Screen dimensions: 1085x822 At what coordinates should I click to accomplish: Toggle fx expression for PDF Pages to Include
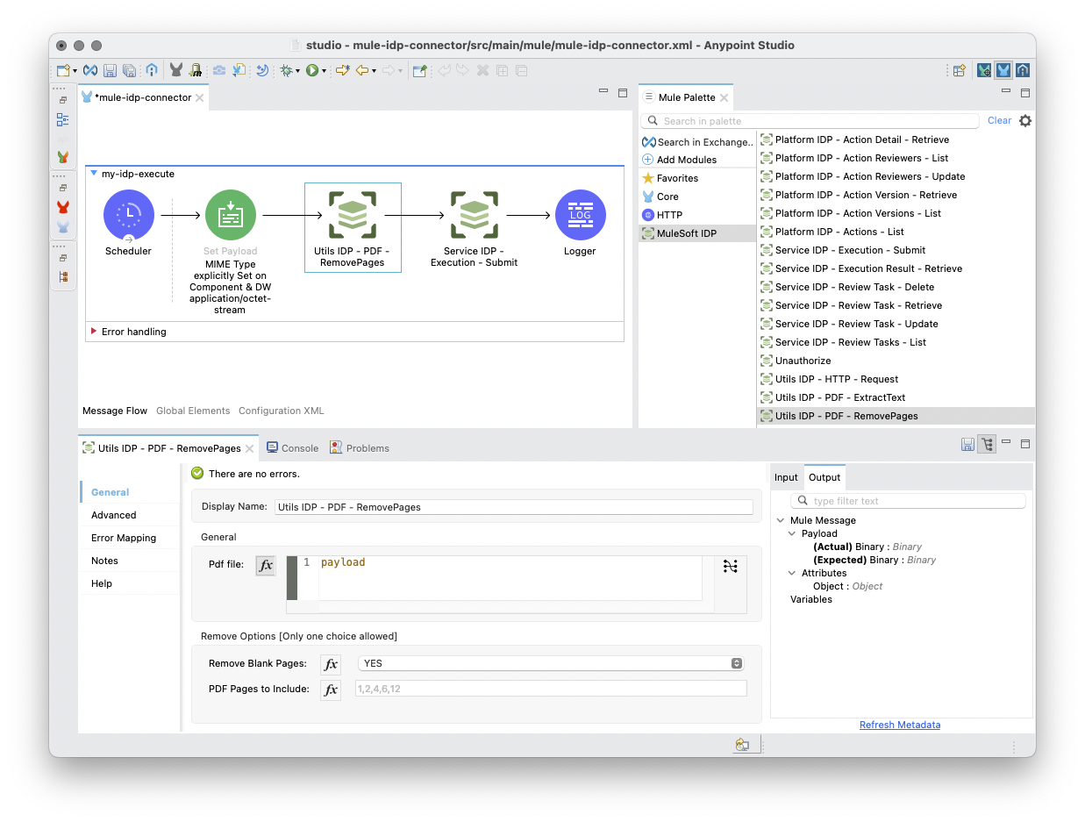pos(331,690)
